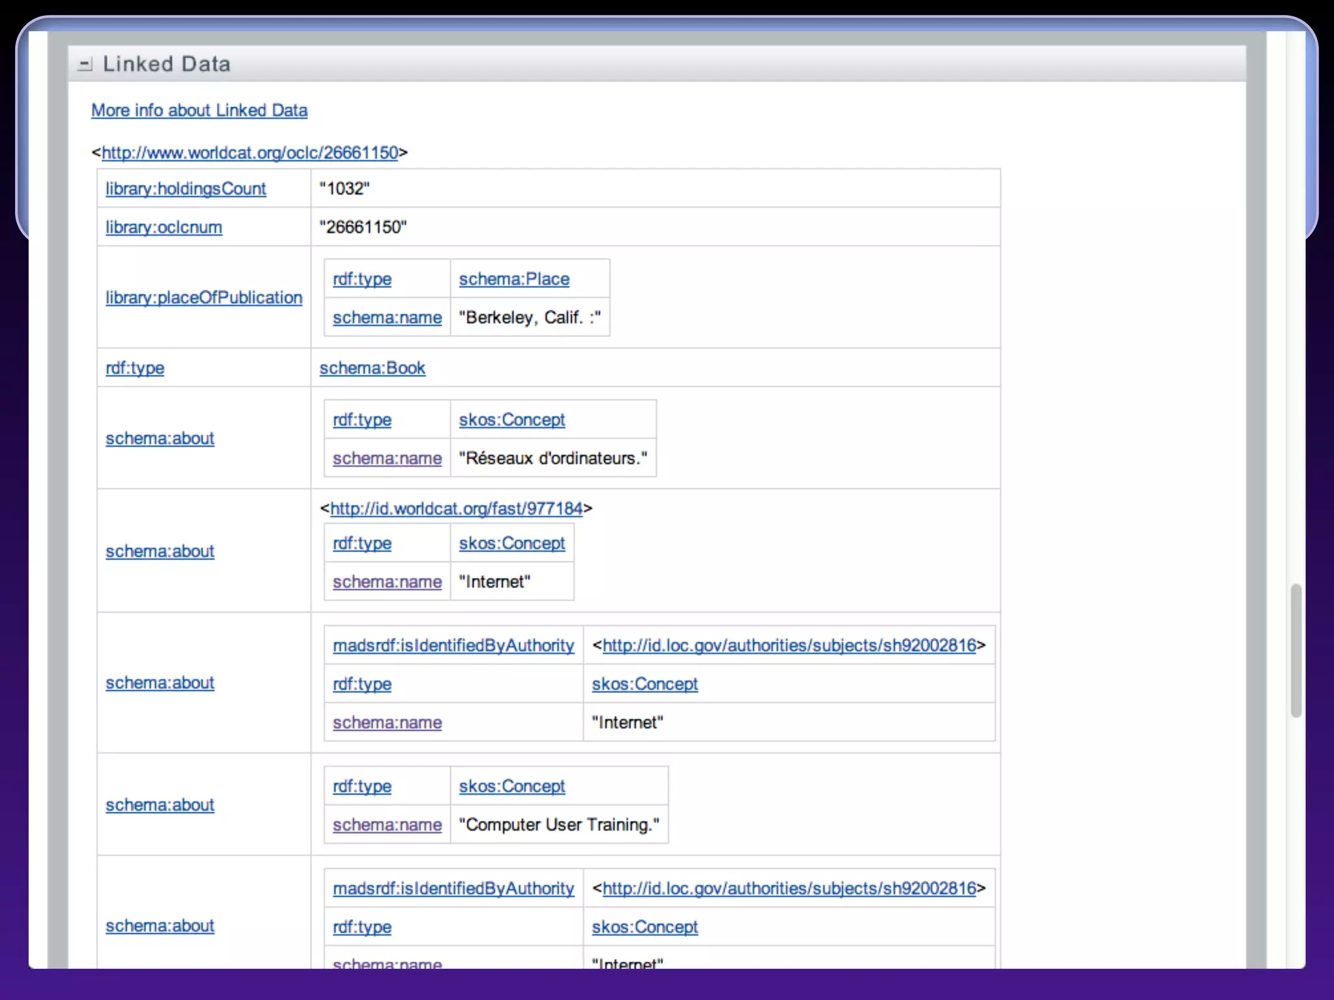Click schema:about for Réseaux d'ordinateurs row
Image resolution: width=1334 pixels, height=1000 pixels.
pyautogui.click(x=160, y=439)
